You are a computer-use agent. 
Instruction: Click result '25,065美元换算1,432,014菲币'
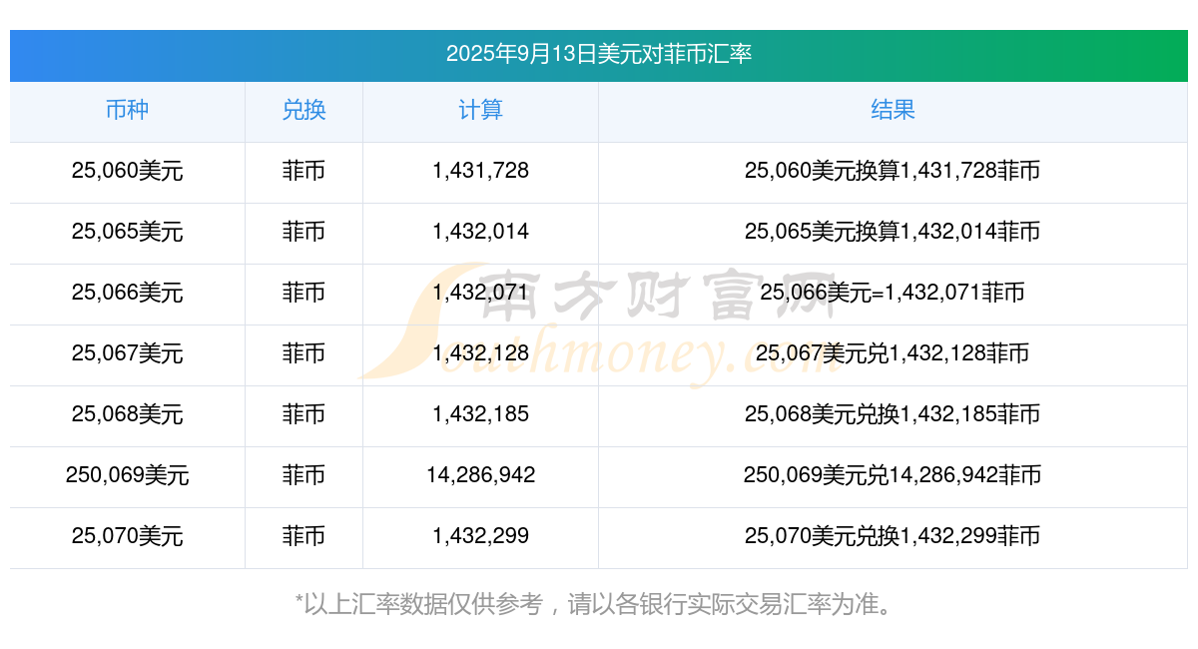[x=893, y=232]
